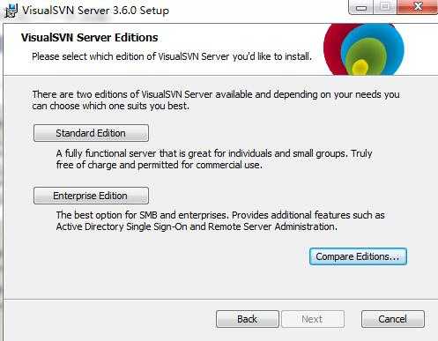
Task: Click the VisualSVN installer icon in title bar
Action: (x=11, y=11)
